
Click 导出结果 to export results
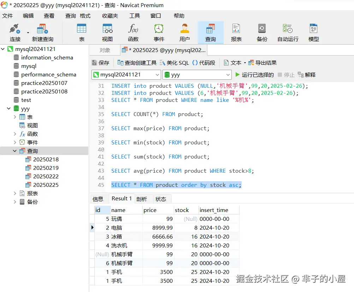(x=262, y=63)
